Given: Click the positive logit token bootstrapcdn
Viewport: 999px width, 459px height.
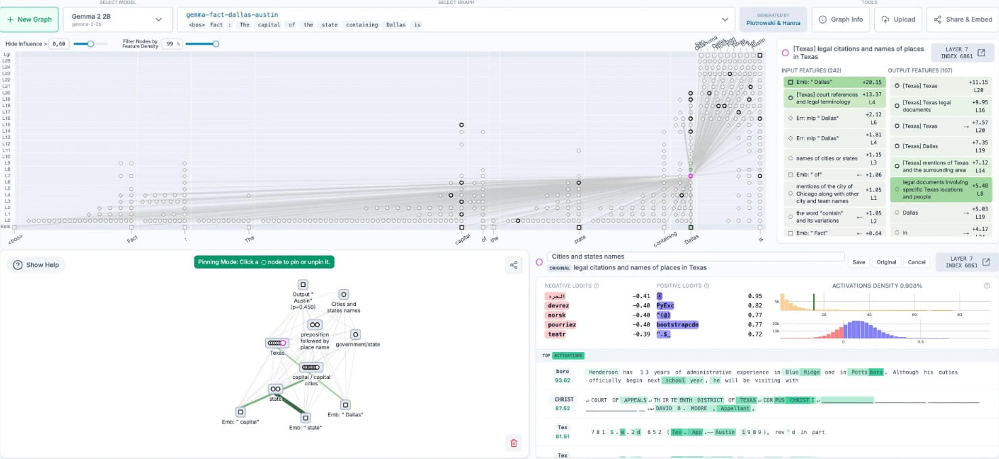Looking at the screenshot, I should 678,325.
